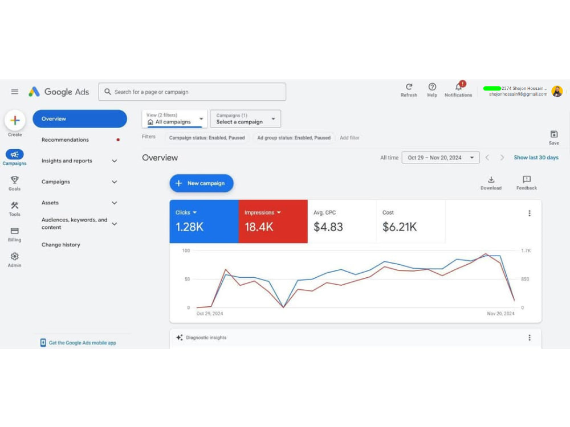Open the Billing card icon
This screenshot has height=427, width=570.
15,231
